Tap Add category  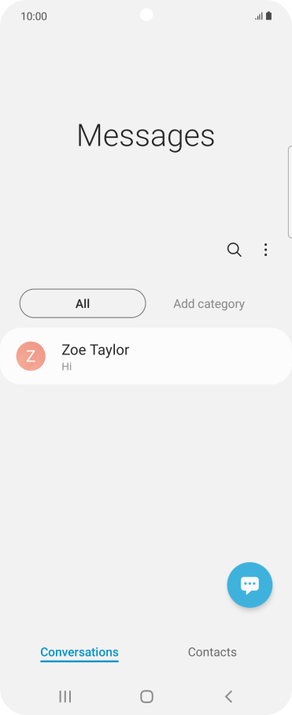coord(209,304)
